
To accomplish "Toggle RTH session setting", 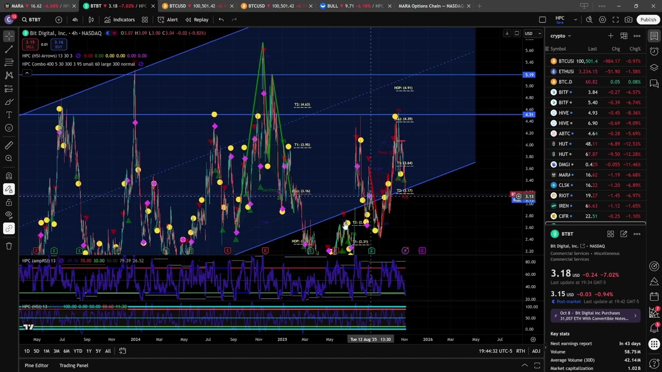I will tap(520, 351).
